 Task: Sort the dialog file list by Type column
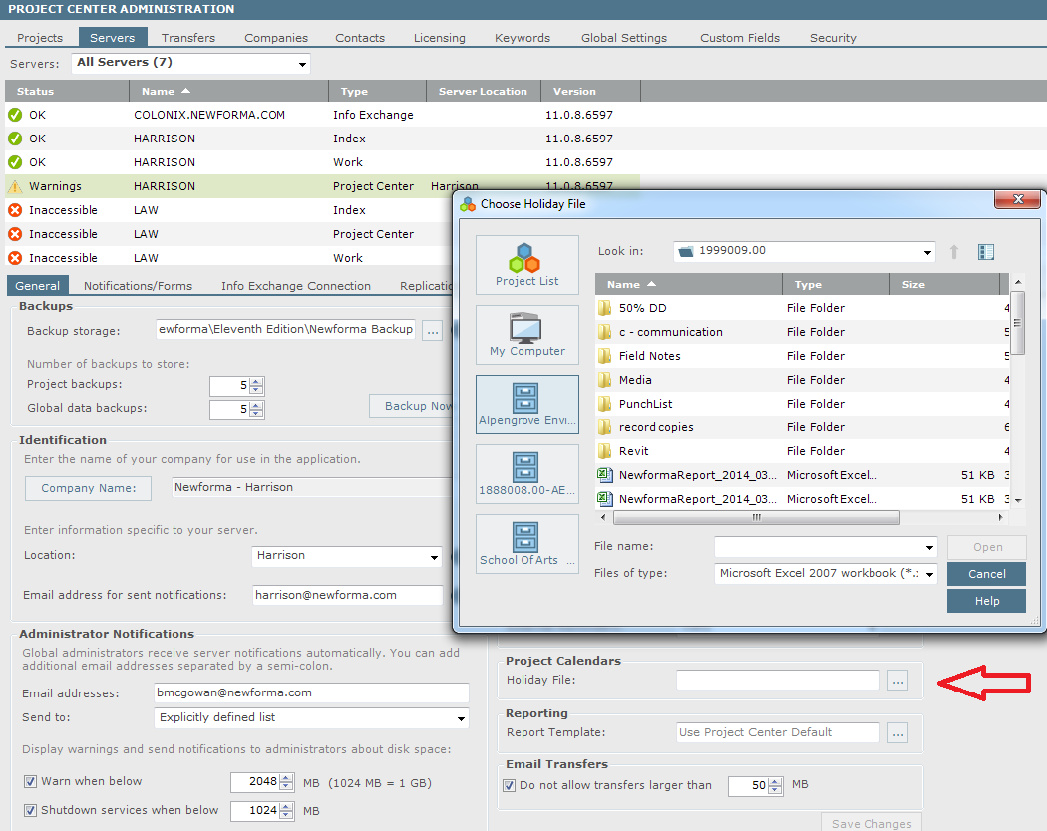pos(836,284)
